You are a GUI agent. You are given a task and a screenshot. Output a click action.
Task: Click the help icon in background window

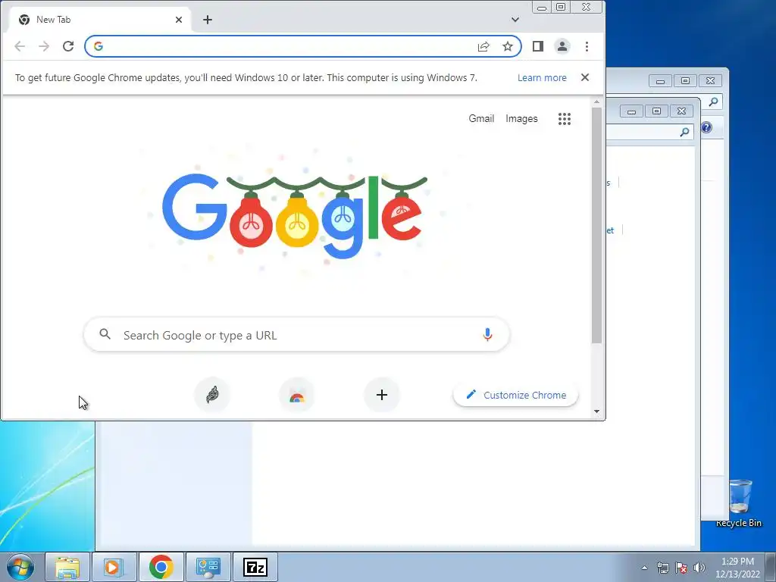pyautogui.click(x=707, y=127)
